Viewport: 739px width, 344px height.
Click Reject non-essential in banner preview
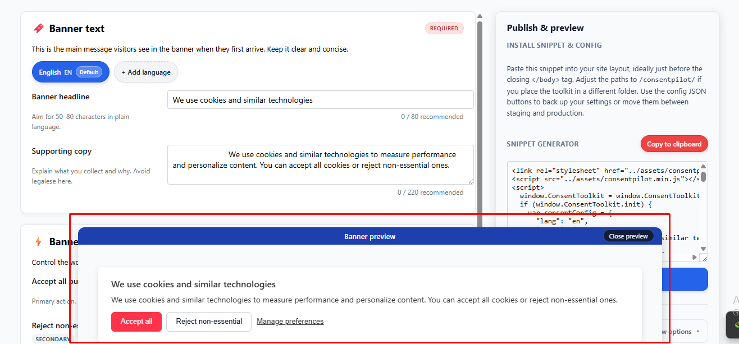209,322
